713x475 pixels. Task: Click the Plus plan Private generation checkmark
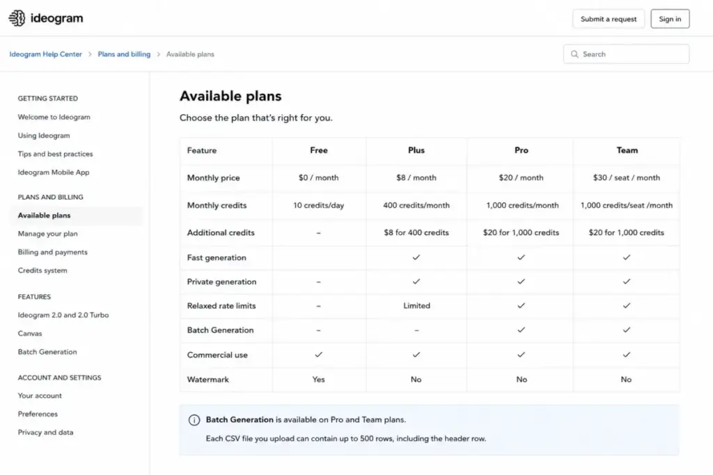[416, 282]
